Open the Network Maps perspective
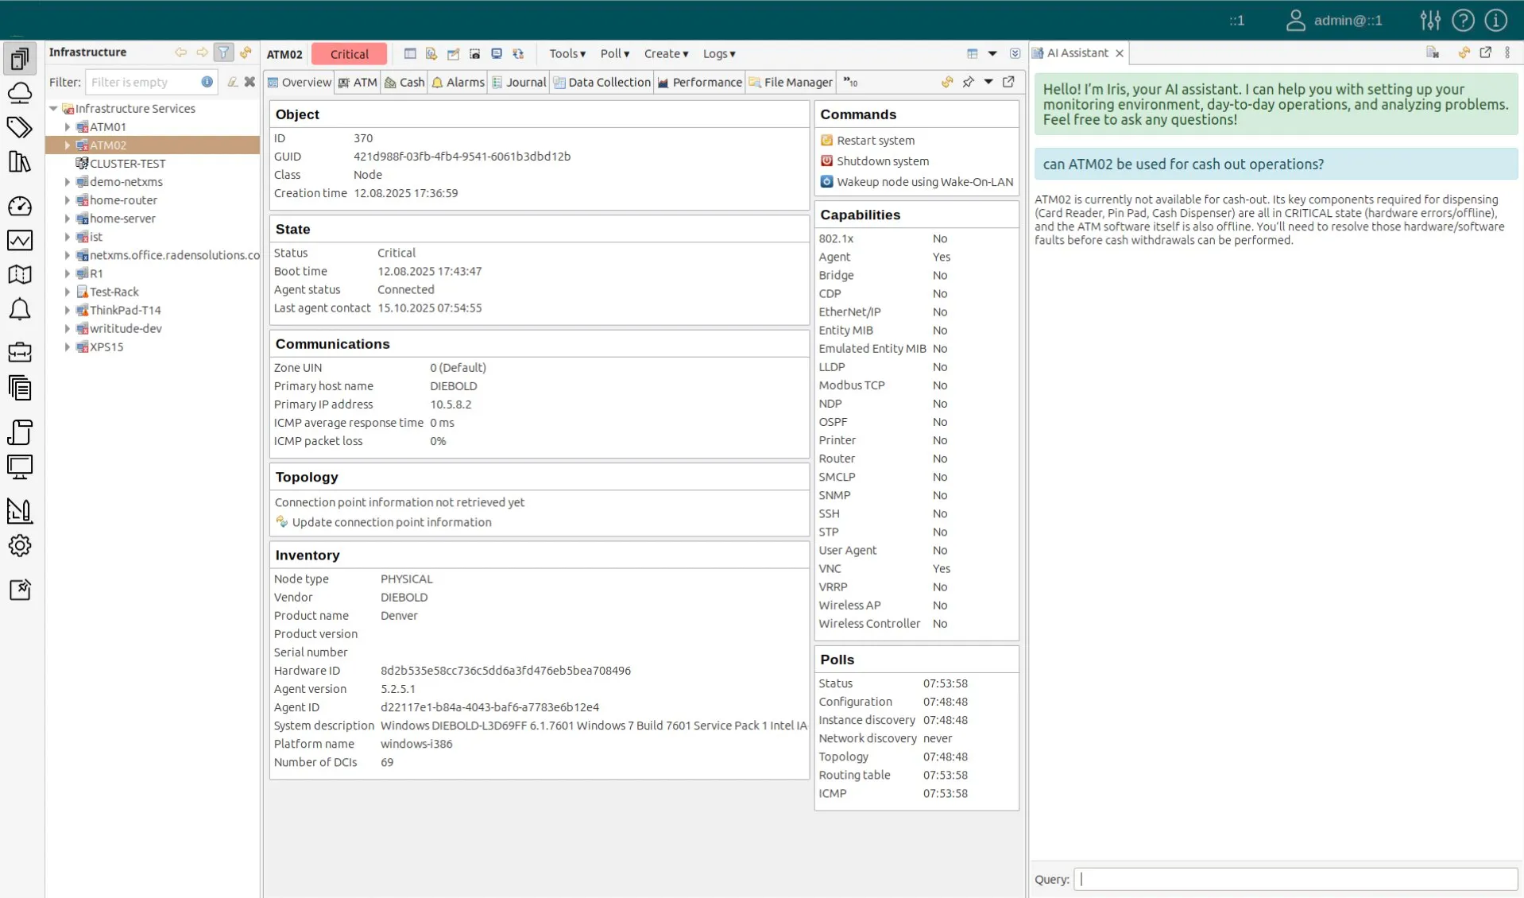 point(20,274)
